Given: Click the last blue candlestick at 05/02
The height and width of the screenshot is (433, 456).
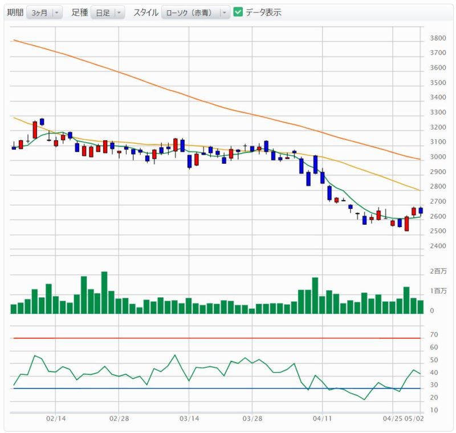Looking at the screenshot, I should point(421,211).
